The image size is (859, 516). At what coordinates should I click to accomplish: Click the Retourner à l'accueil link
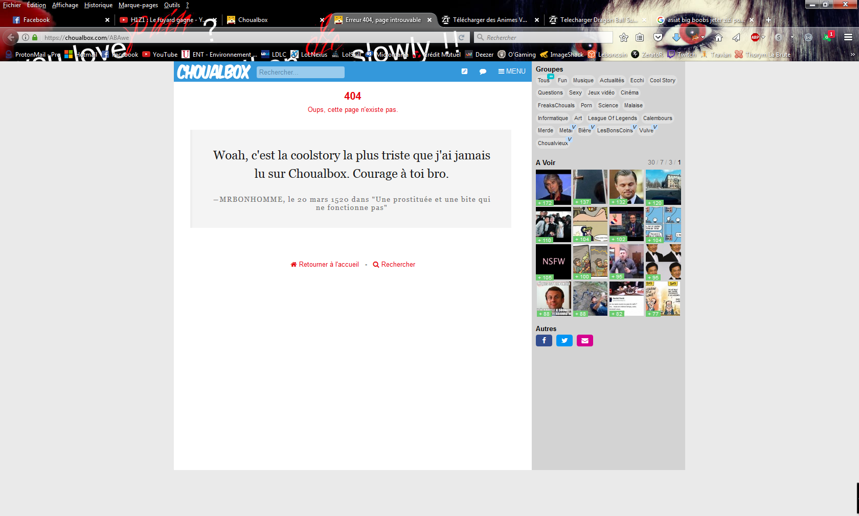point(325,265)
